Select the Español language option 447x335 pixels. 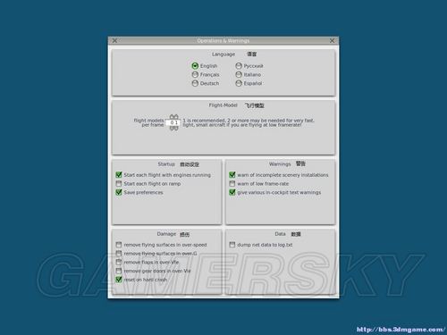pos(239,83)
